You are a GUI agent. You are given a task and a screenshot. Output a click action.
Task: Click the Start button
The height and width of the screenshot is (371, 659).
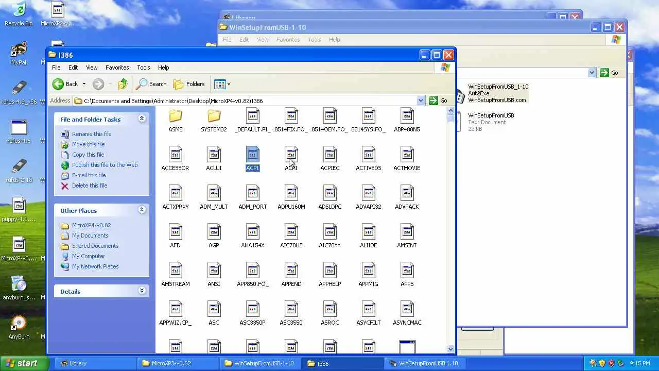pos(25,363)
